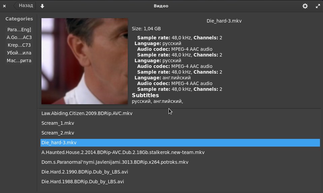Select Scream_2.mkv file
The height and width of the screenshot is (193, 323).
tap(180, 133)
